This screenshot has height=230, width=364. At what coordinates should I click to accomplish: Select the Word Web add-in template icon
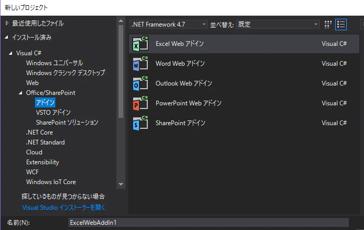click(x=140, y=64)
